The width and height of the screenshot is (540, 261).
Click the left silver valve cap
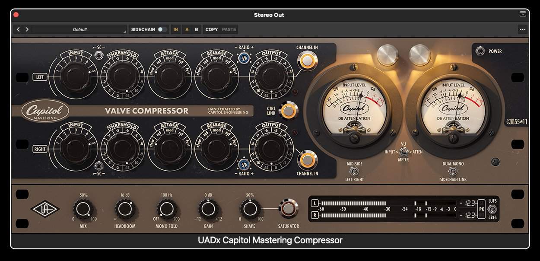(388, 55)
